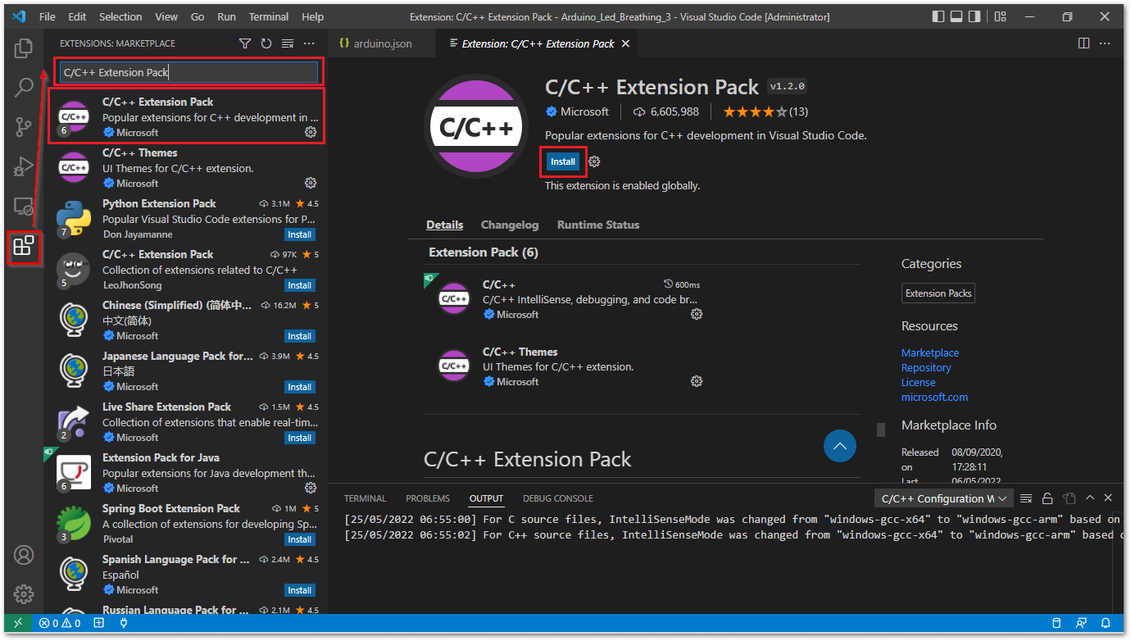The image size is (1131, 641).
Task: Open the Terminal menu in menu bar
Action: click(x=269, y=16)
